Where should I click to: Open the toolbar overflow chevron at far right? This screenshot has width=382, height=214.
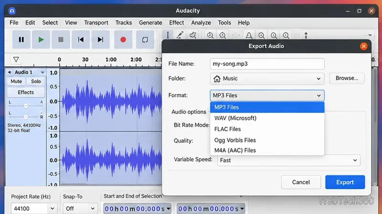tap(370, 35)
